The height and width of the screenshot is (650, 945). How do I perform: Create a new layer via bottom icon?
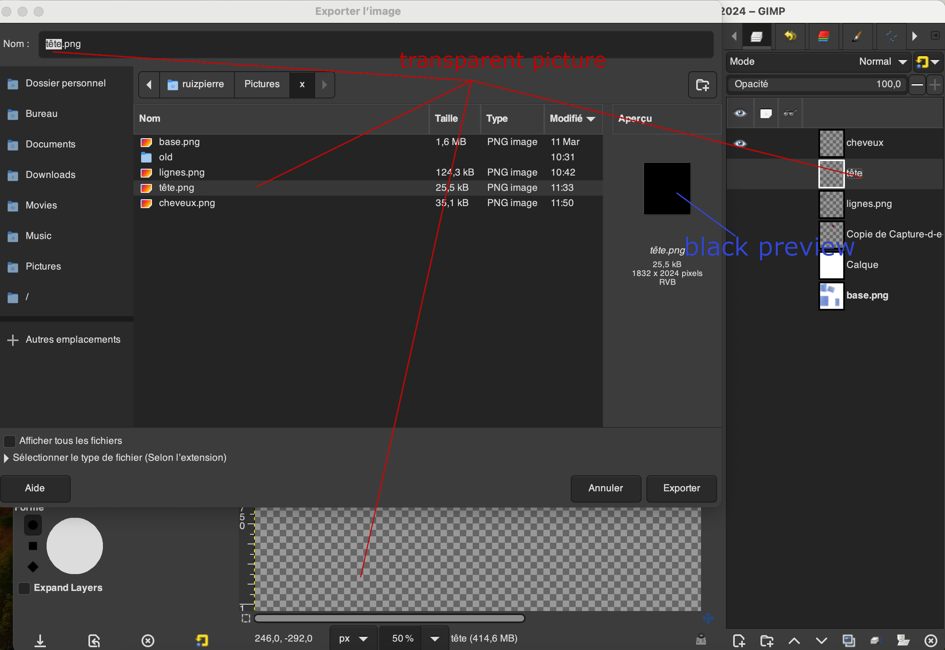click(x=739, y=641)
